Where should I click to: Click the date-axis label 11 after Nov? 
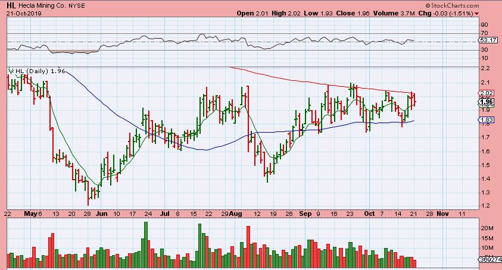click(x=462, y=214)
